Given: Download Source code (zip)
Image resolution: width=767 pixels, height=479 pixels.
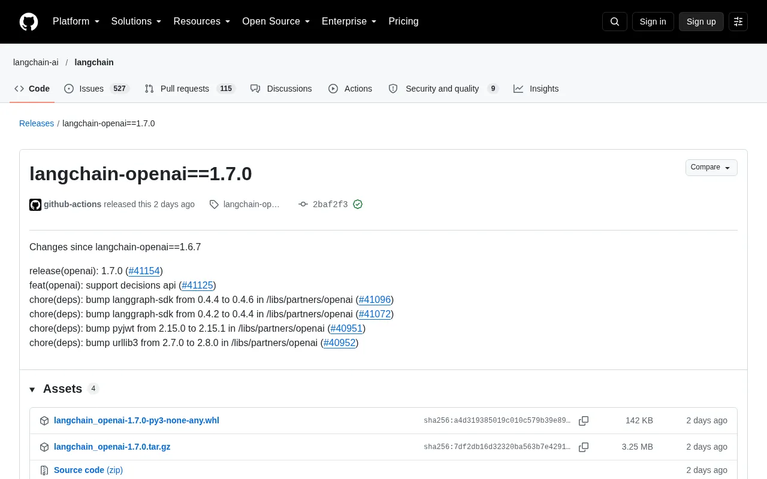Looking at the screenshot, I should coord(88,470).
